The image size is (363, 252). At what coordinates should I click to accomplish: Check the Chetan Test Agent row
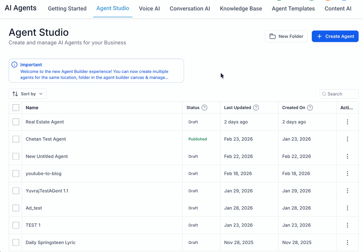pyautogui.click(x=16, y=139)
